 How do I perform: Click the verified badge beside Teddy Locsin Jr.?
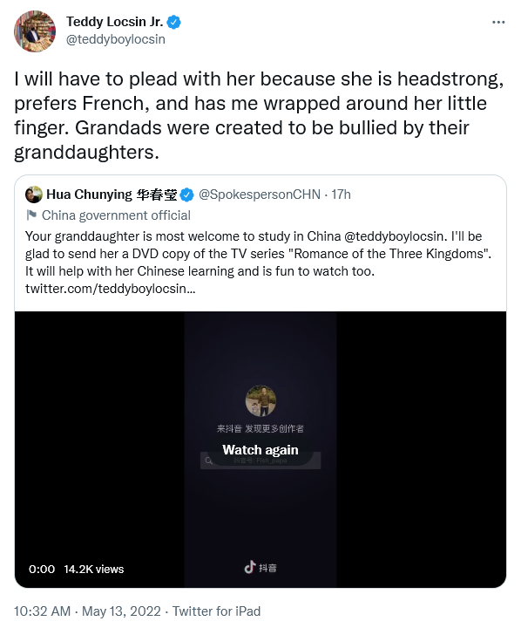pos(173,22)
